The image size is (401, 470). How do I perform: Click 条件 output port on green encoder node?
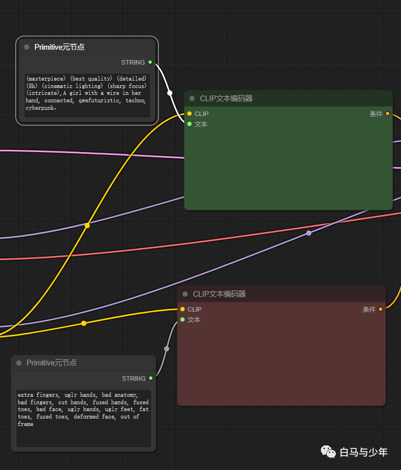coord(387,114)
